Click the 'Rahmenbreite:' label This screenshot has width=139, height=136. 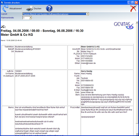(x=8, y=18)
